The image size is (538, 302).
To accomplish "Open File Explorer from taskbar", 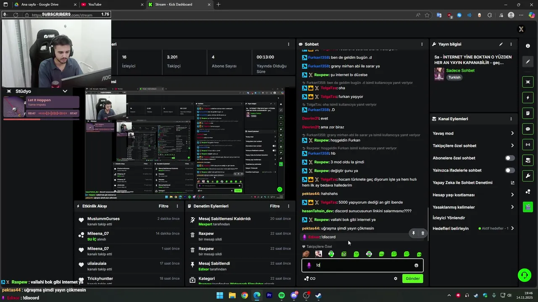I will tap(232, 295).
